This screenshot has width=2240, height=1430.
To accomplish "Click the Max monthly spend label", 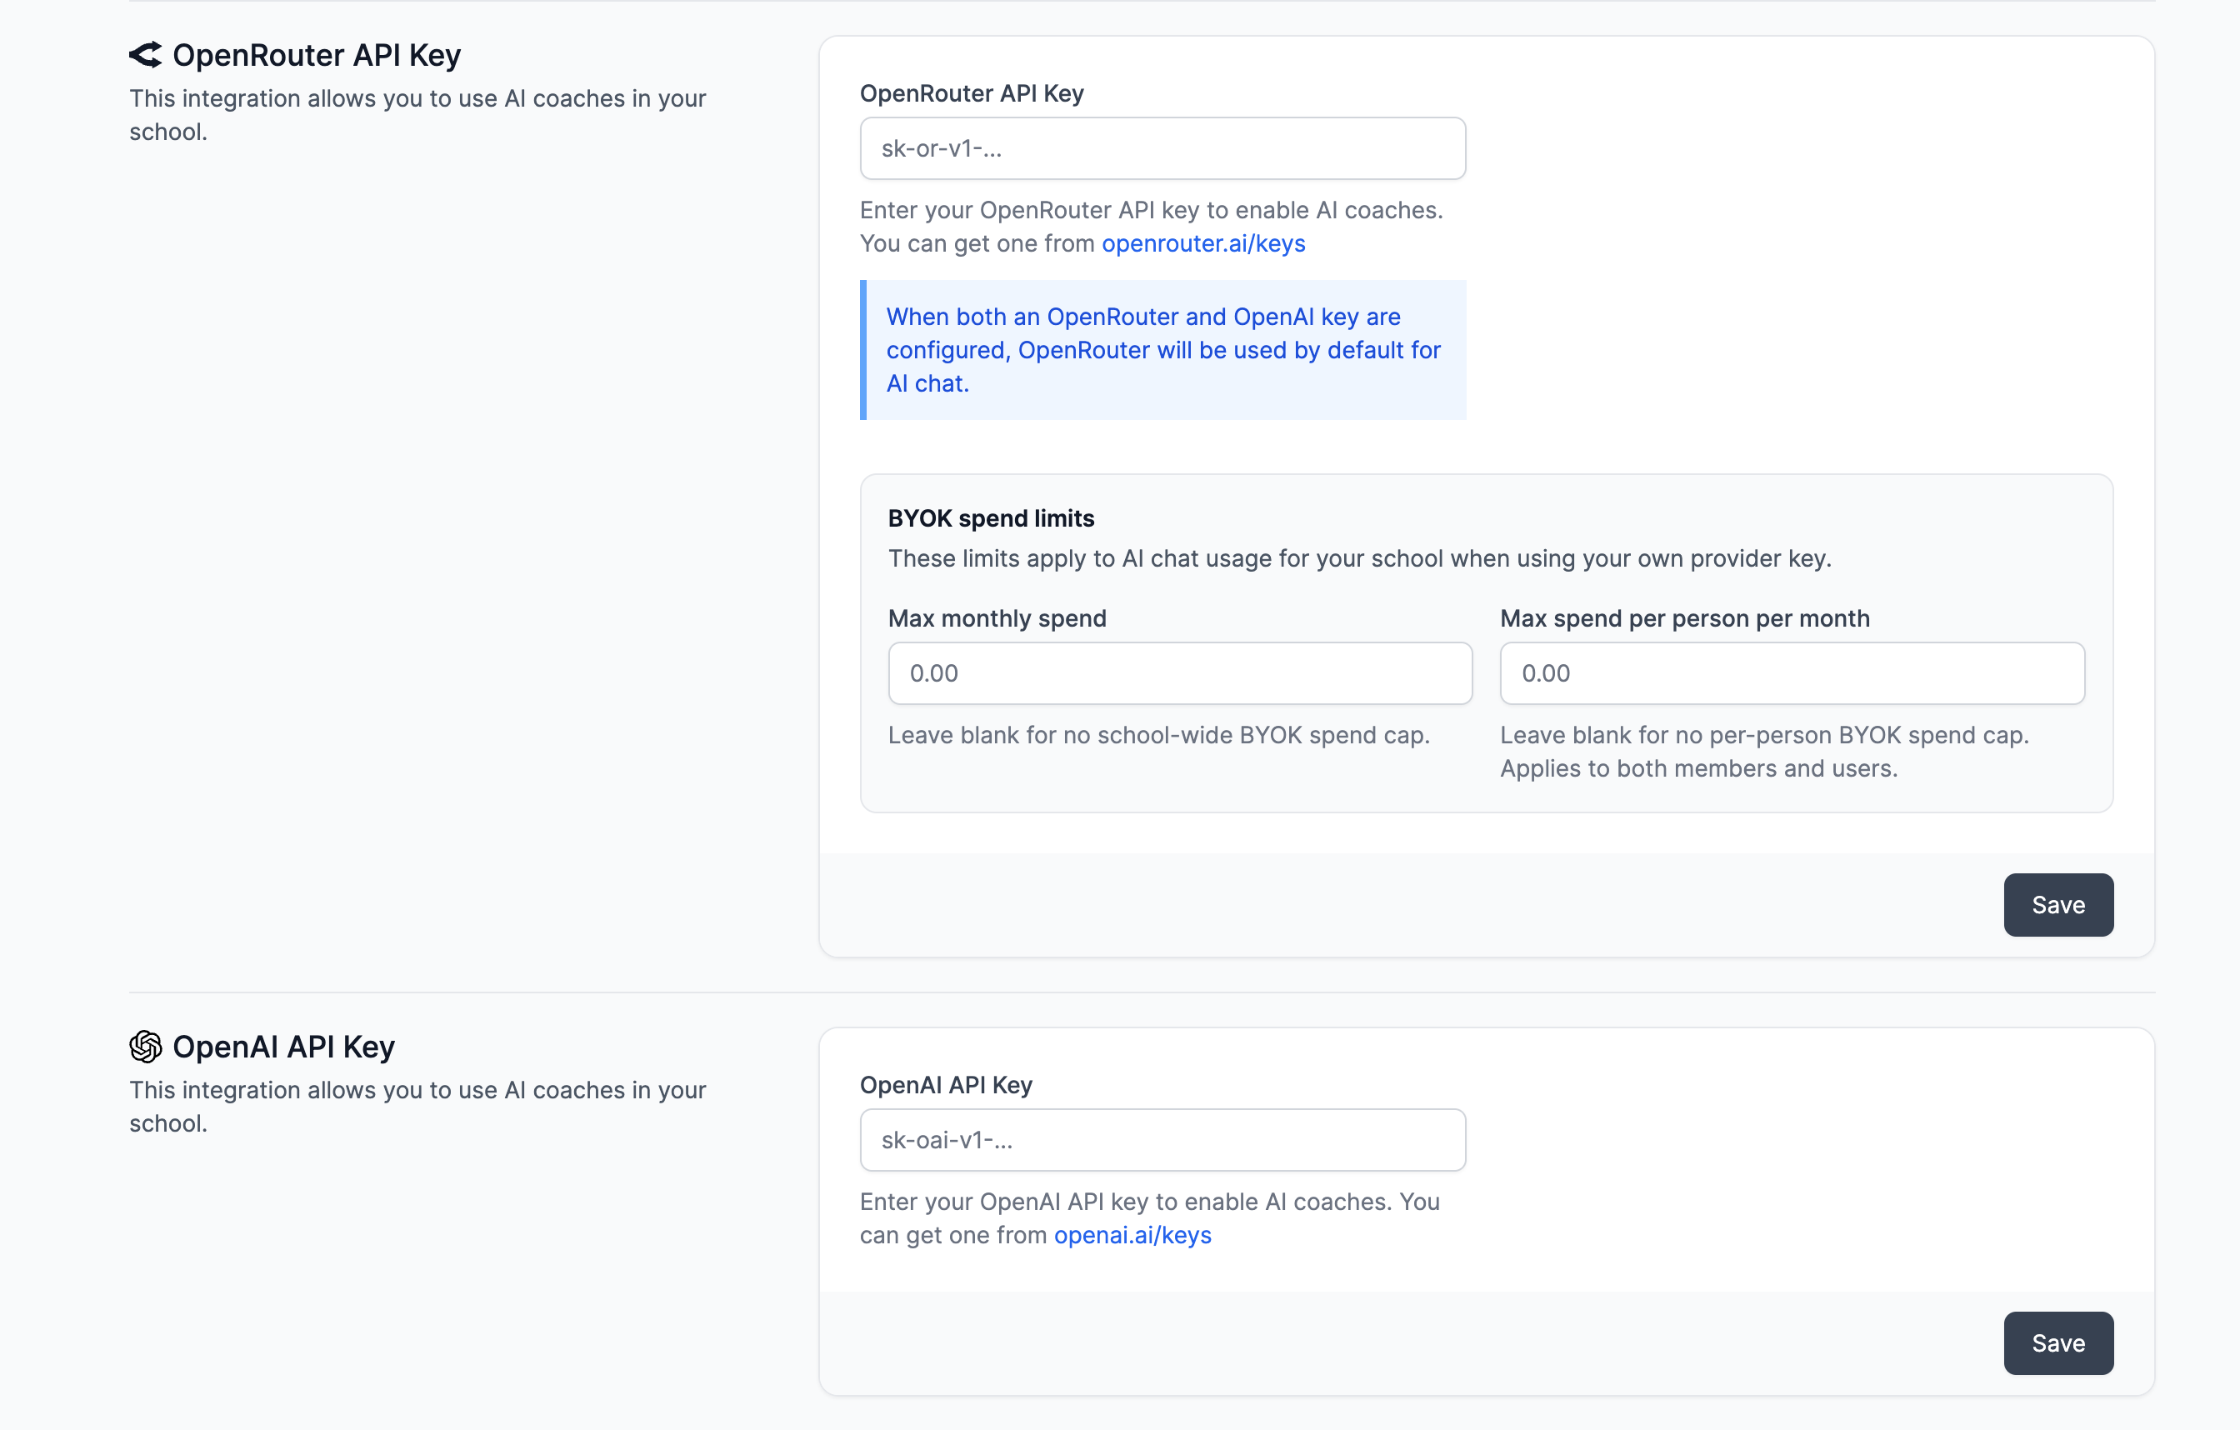I will click(x=997, y=618).
